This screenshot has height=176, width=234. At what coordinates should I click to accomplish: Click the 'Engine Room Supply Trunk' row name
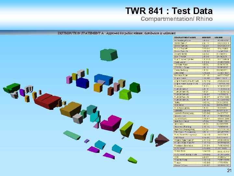coord(186,83)
